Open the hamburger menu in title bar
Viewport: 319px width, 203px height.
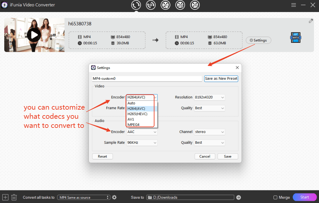click(294, 5)
